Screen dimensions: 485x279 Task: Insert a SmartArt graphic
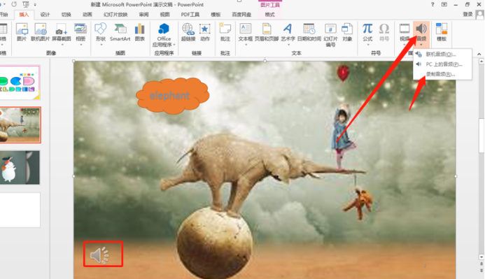120,32
